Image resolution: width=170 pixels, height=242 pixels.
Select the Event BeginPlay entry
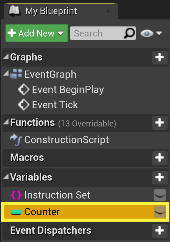[61, 89]
